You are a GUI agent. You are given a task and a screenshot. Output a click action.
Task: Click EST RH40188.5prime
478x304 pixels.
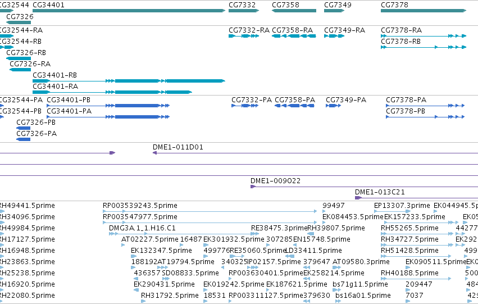click(x=409, y=273)
